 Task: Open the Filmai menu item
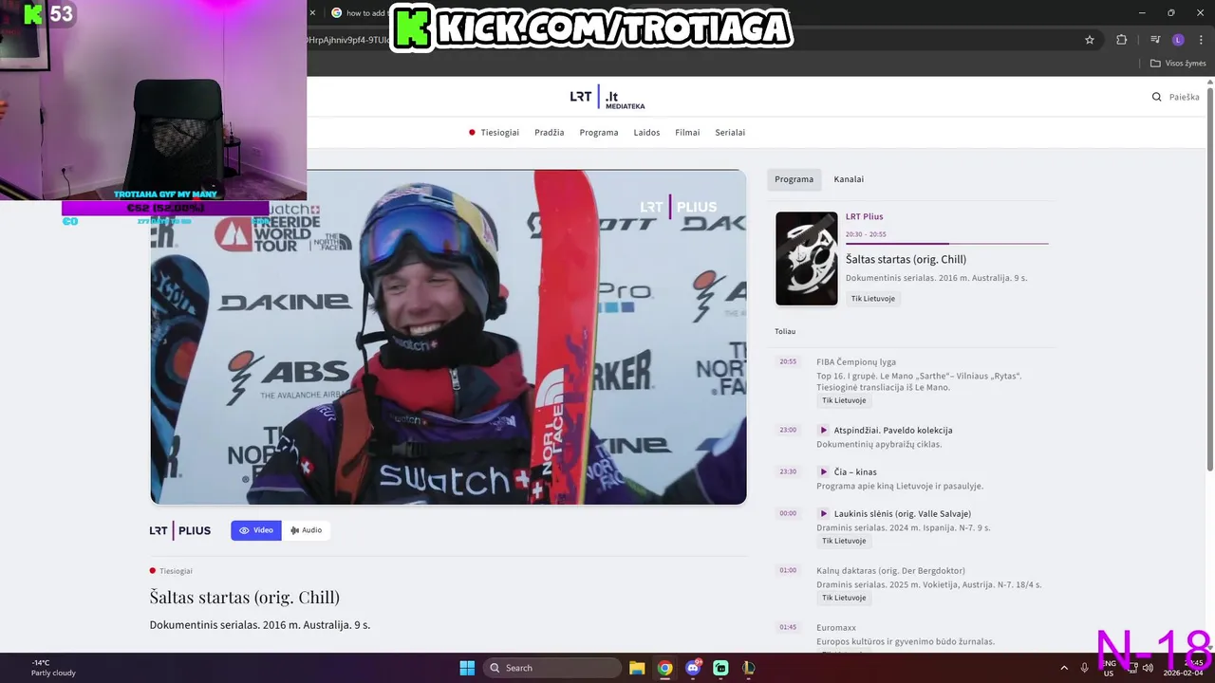[687, 133]
